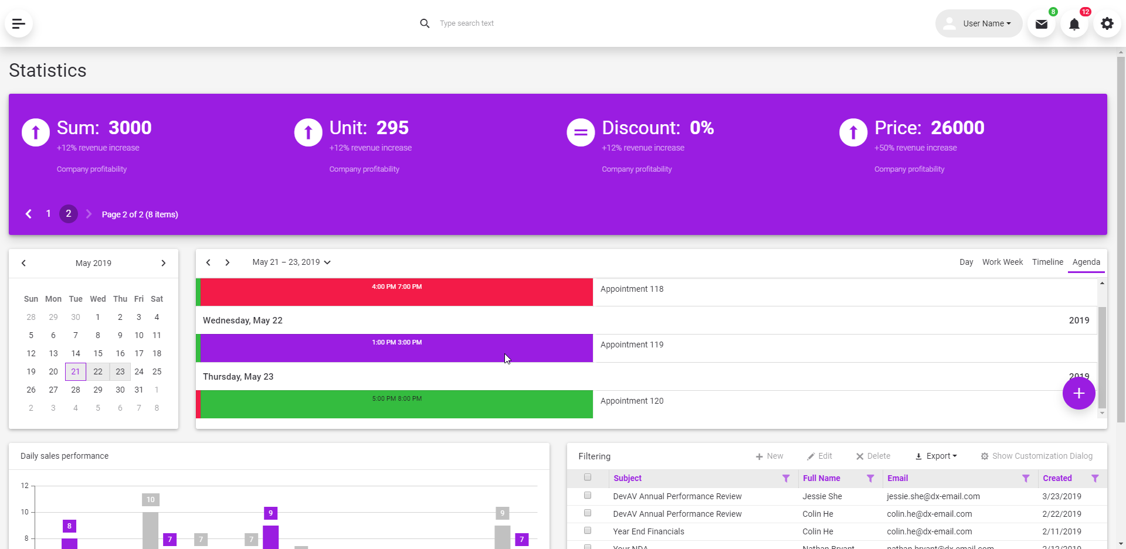This screenshot has width=1126, height=549.
Task: Click the Discount equals icon
Action: click(581, 132)
